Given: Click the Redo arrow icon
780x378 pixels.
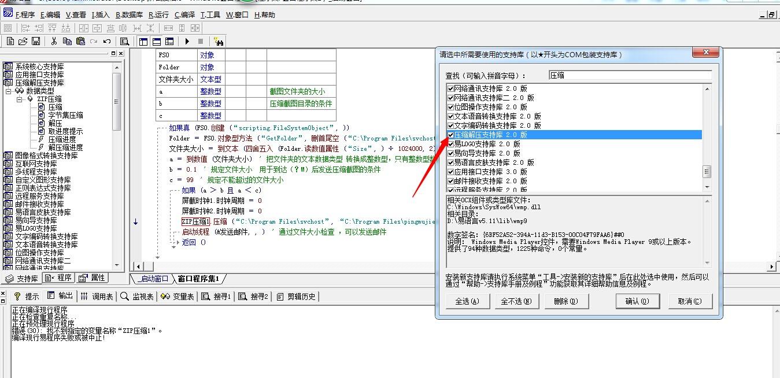Looking at the screenshot, I should (94, 41).
